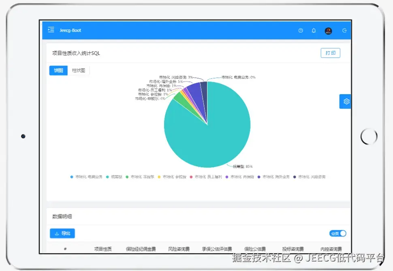Toggle 市场化 电商业务 legend entry
This screenshot has height=271, width=393.
coord(86,177)
